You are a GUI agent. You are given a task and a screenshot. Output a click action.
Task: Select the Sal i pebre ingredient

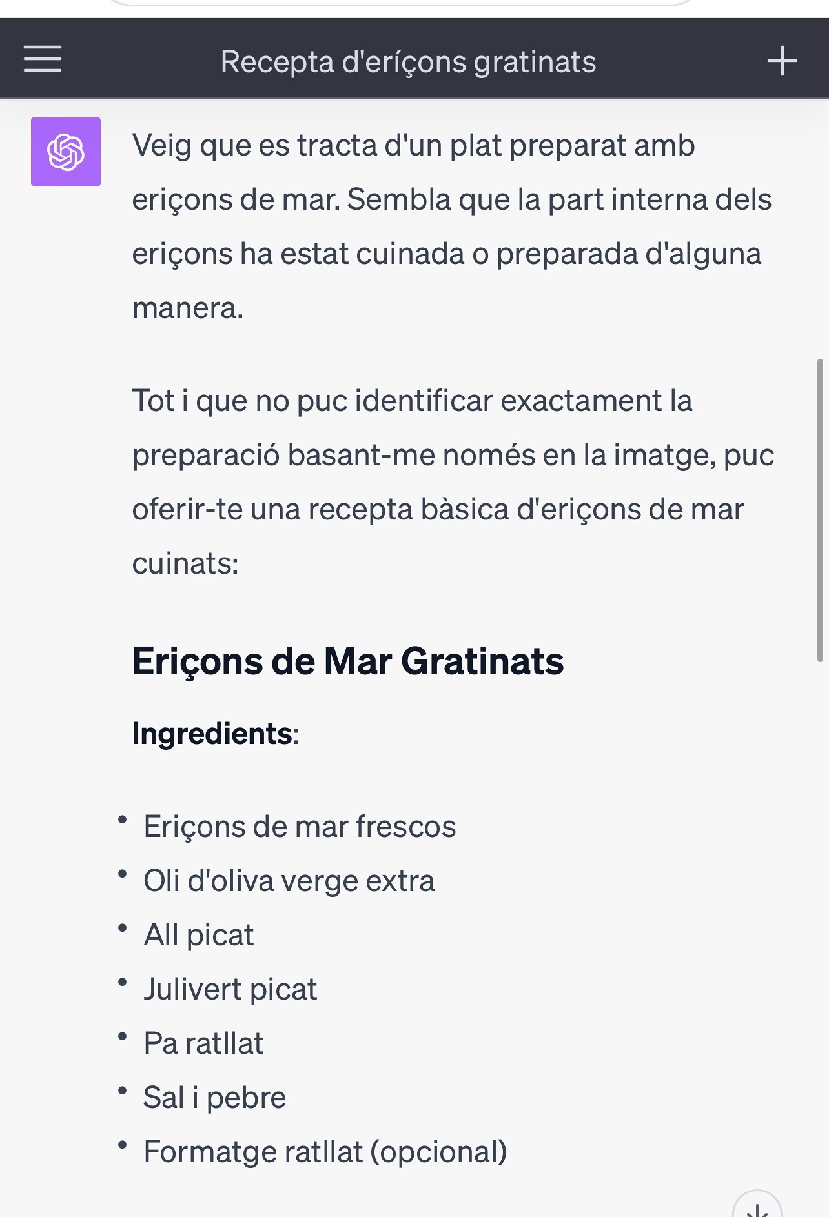tap(214, 1098)
